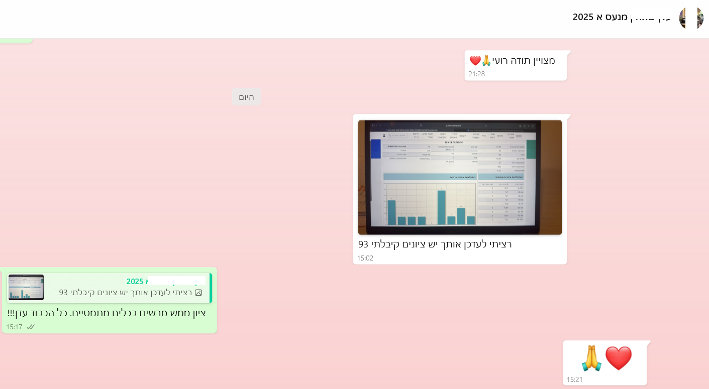Click the 15:21 timestamp under emoji message
This screenshot has width=709, height=389.
(x=575, y=379)
